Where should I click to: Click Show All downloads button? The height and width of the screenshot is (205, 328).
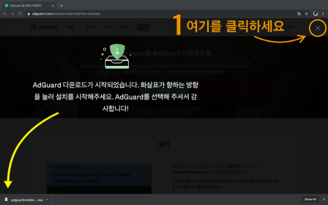[x=310, y=200]
